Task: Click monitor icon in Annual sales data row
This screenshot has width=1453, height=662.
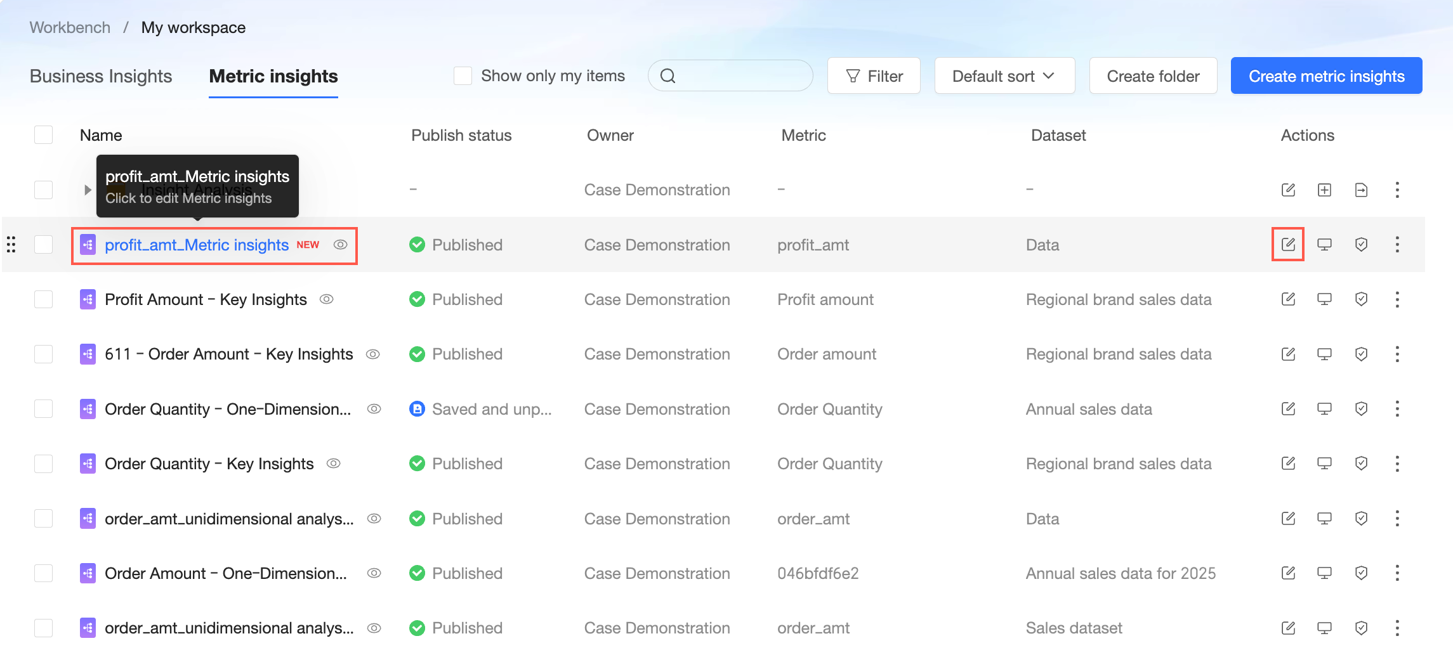Action: tap(1324, 408)
